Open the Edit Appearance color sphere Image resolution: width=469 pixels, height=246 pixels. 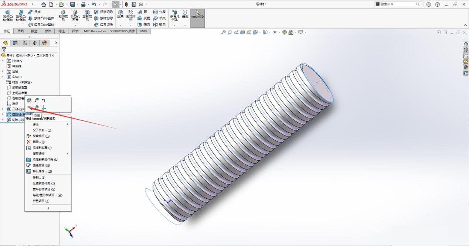pos(285,32)
